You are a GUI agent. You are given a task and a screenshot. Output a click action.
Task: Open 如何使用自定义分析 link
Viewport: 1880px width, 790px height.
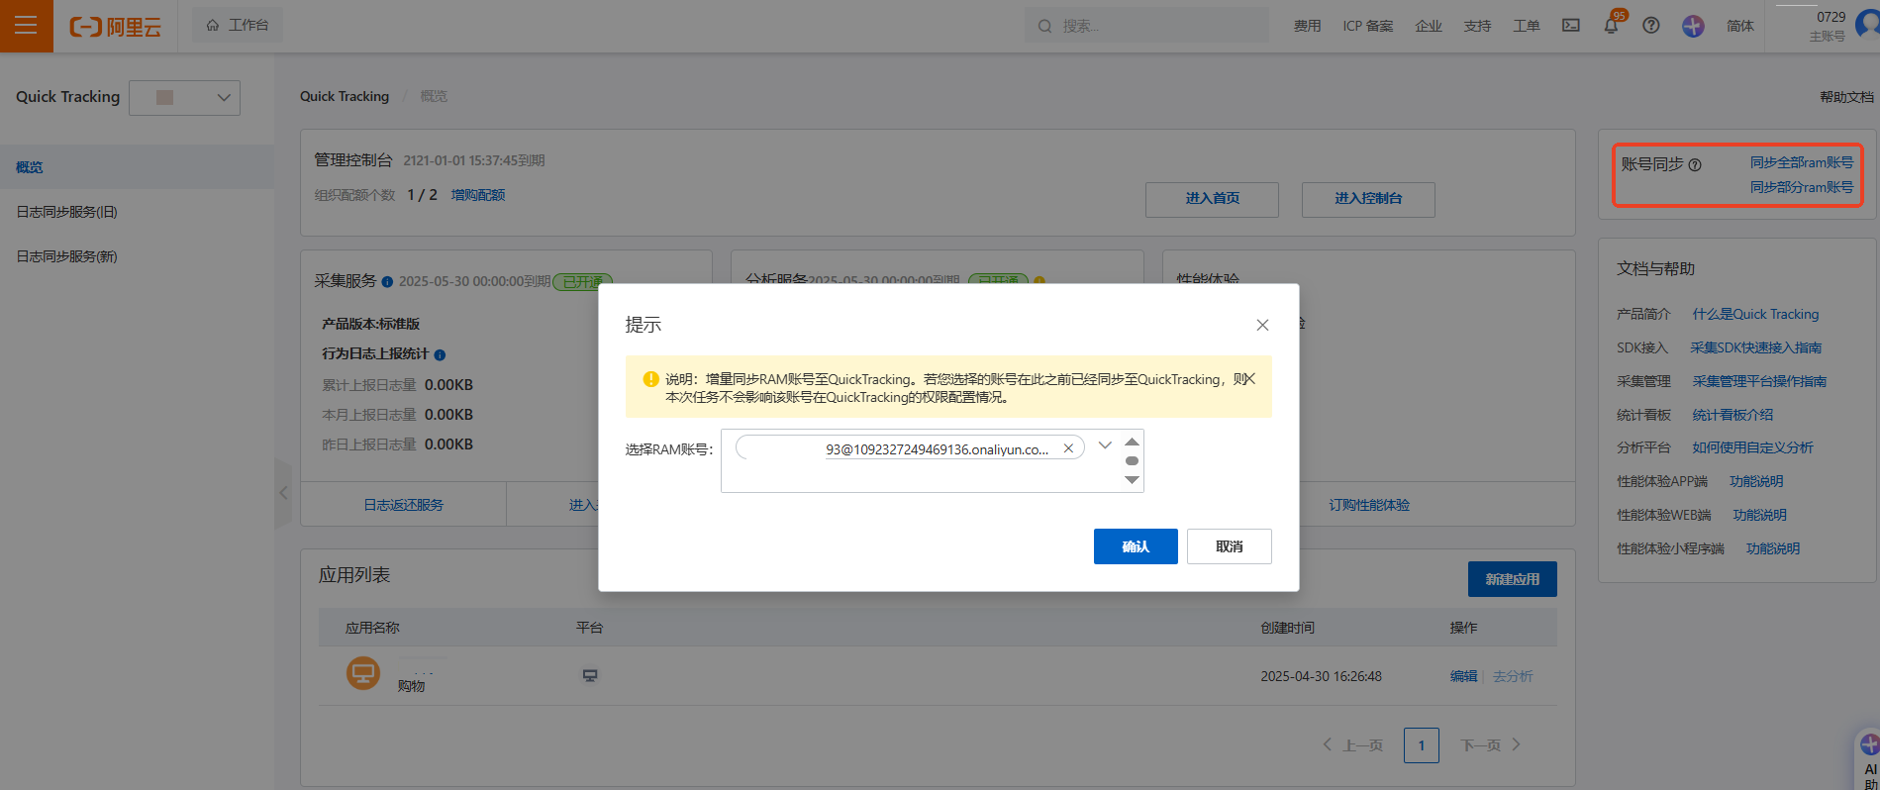[x=1752, y=447]
